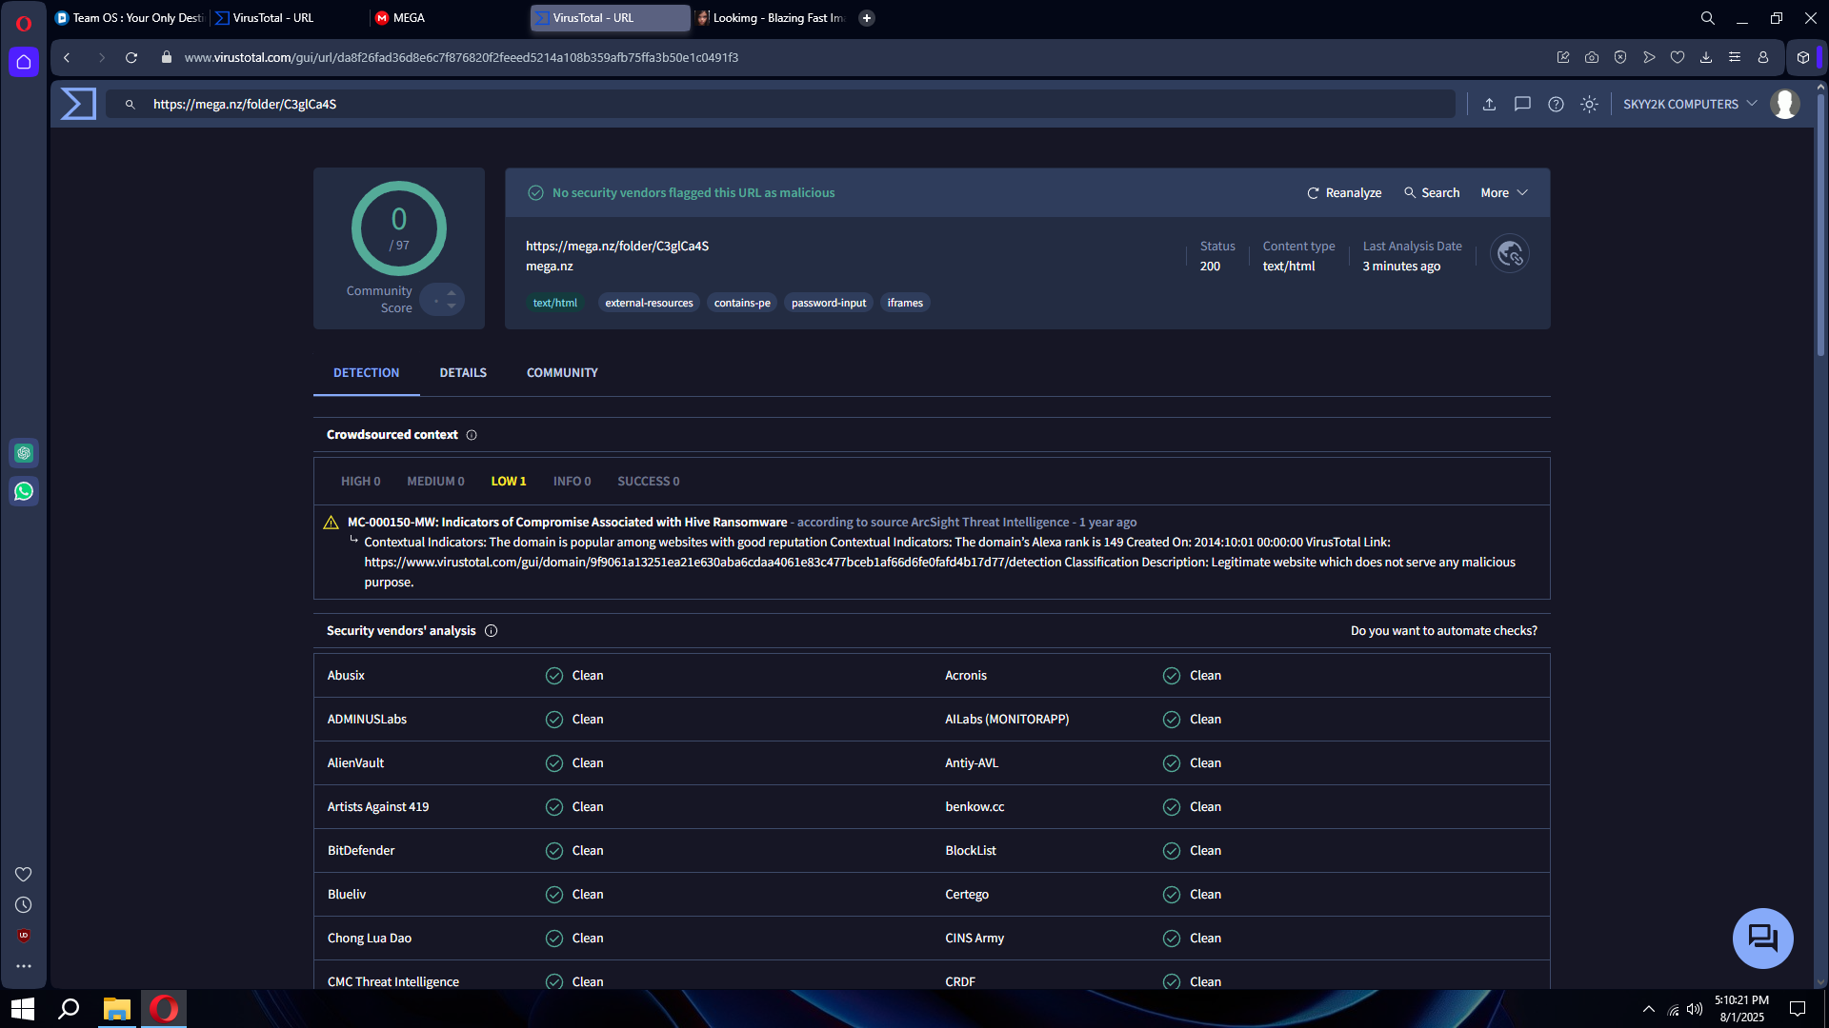
Task: Open Easy setup icon in browser toolbar
Action: click(1735, 58)
